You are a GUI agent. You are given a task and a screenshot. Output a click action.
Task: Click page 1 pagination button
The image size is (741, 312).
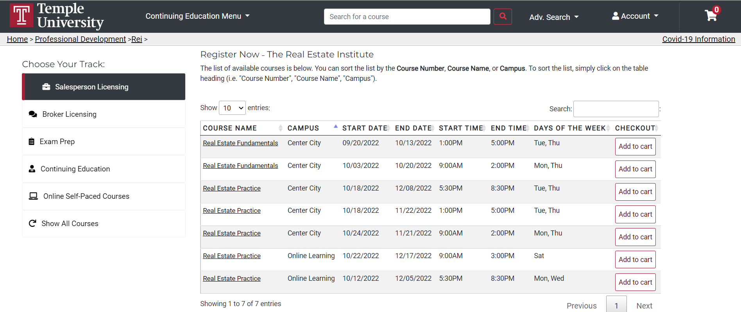(x=616, y=305)
